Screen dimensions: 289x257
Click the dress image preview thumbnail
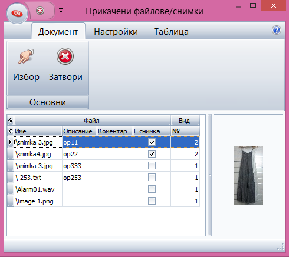[x=248, y=175]
